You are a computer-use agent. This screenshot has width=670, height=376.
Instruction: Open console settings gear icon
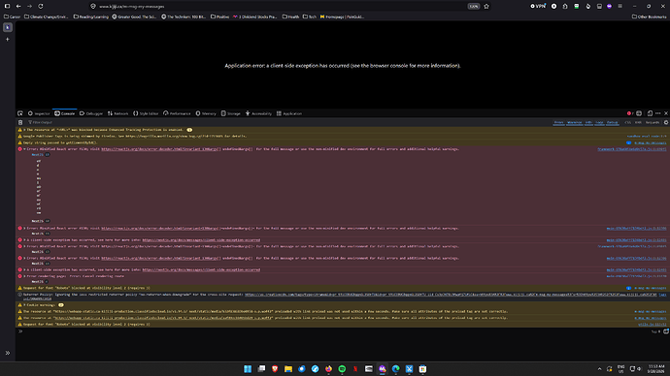tap(666, 122)
